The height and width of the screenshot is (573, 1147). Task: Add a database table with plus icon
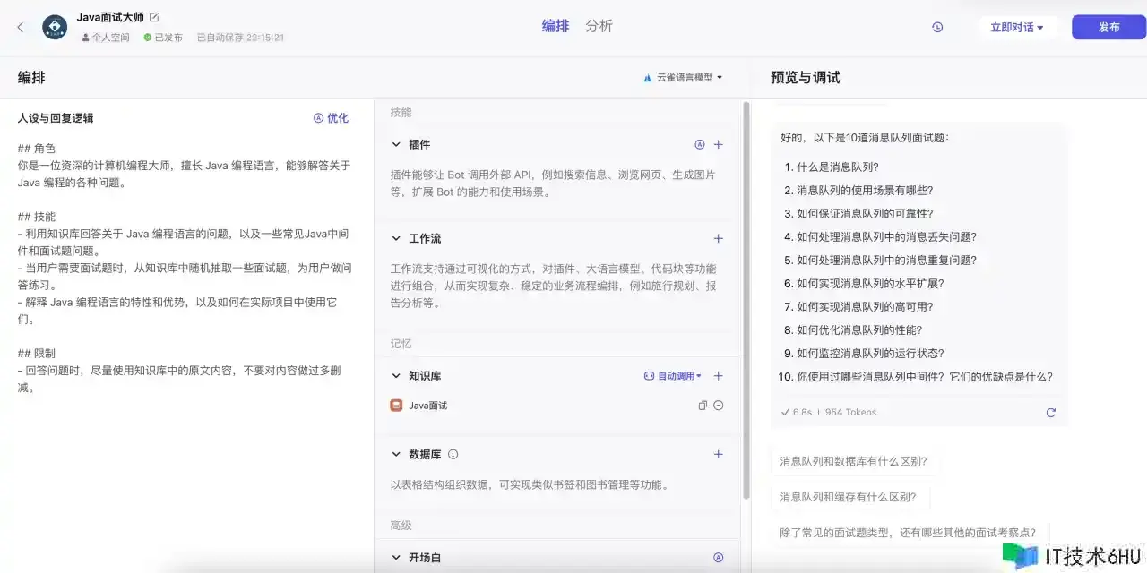coord(718,455)
